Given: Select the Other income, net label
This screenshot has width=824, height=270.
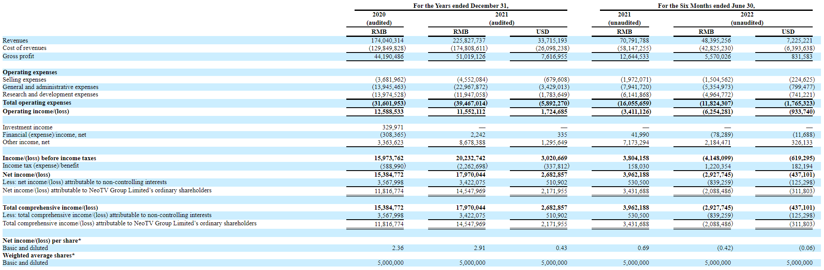Looking at the screenshot, I should pos(26,142).
